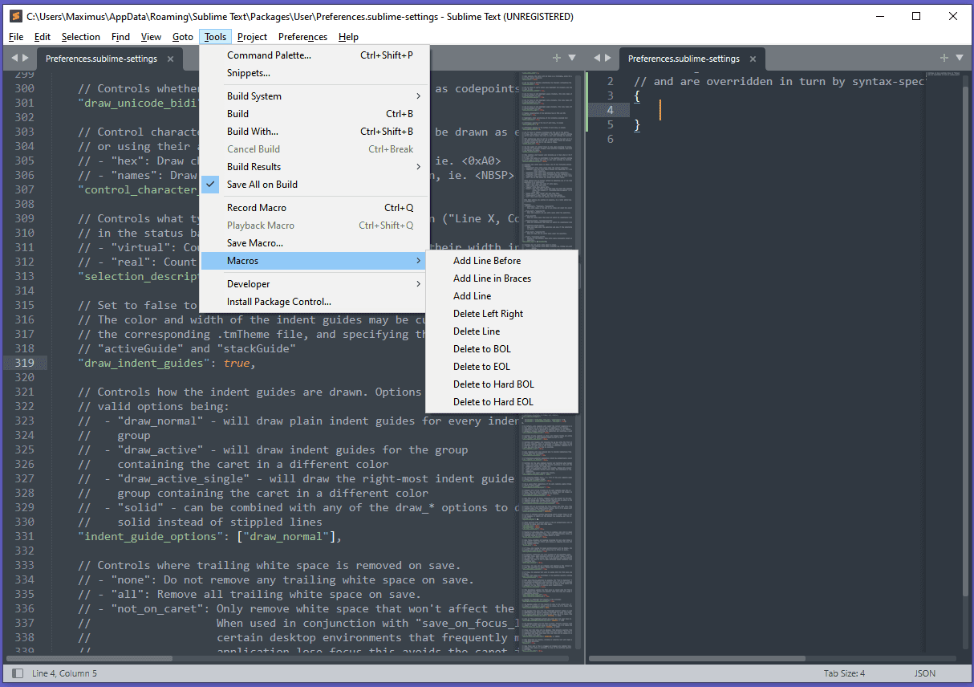Go to next tab arrow in left pane

point(25,58)
